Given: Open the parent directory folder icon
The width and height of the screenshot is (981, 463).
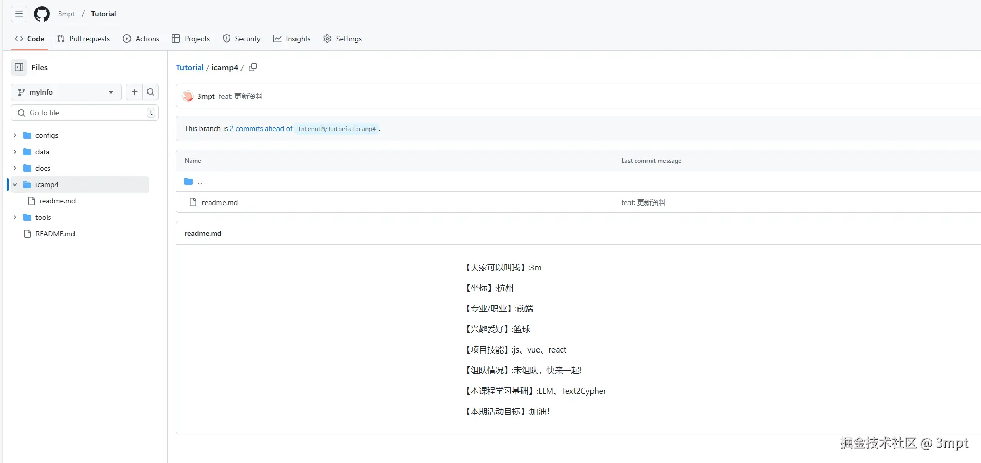Looking at the screenshot, I should click(x=189, y=181).
